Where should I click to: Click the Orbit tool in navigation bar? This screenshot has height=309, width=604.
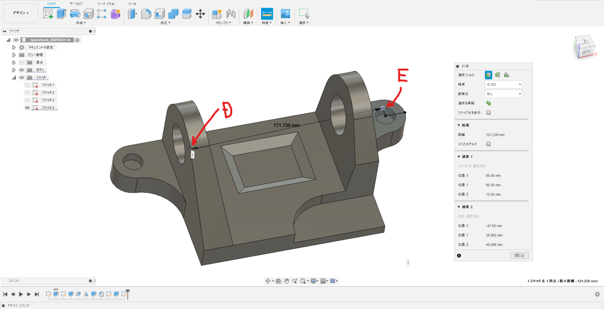point(269,281)
